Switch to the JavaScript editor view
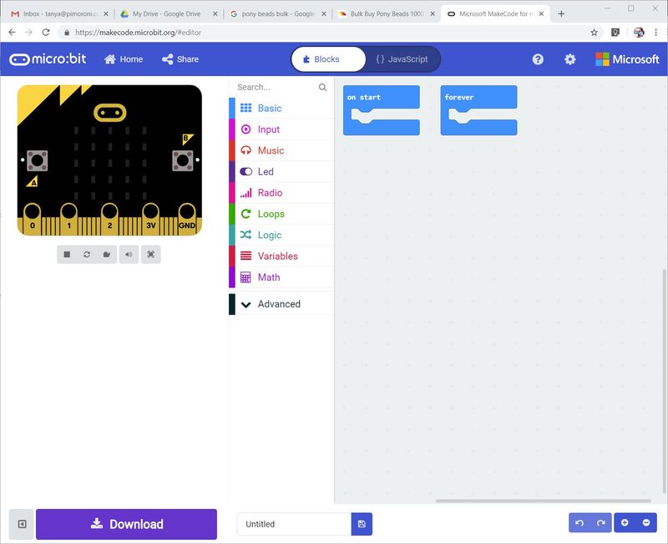This screenshot has height=544, width=668. (402, 59)
